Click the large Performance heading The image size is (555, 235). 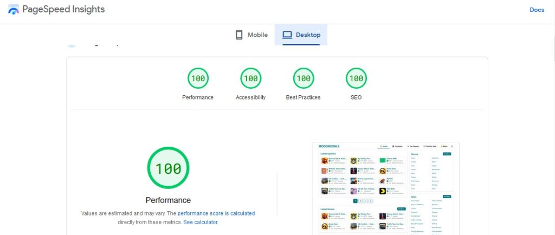click(168, 200)
